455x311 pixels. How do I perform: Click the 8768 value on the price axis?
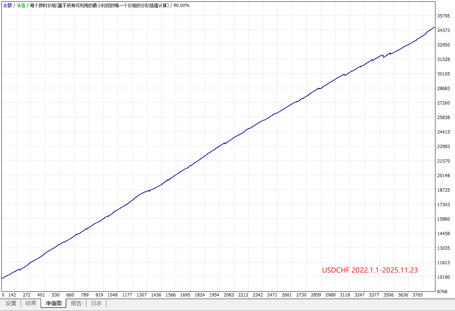443,292
